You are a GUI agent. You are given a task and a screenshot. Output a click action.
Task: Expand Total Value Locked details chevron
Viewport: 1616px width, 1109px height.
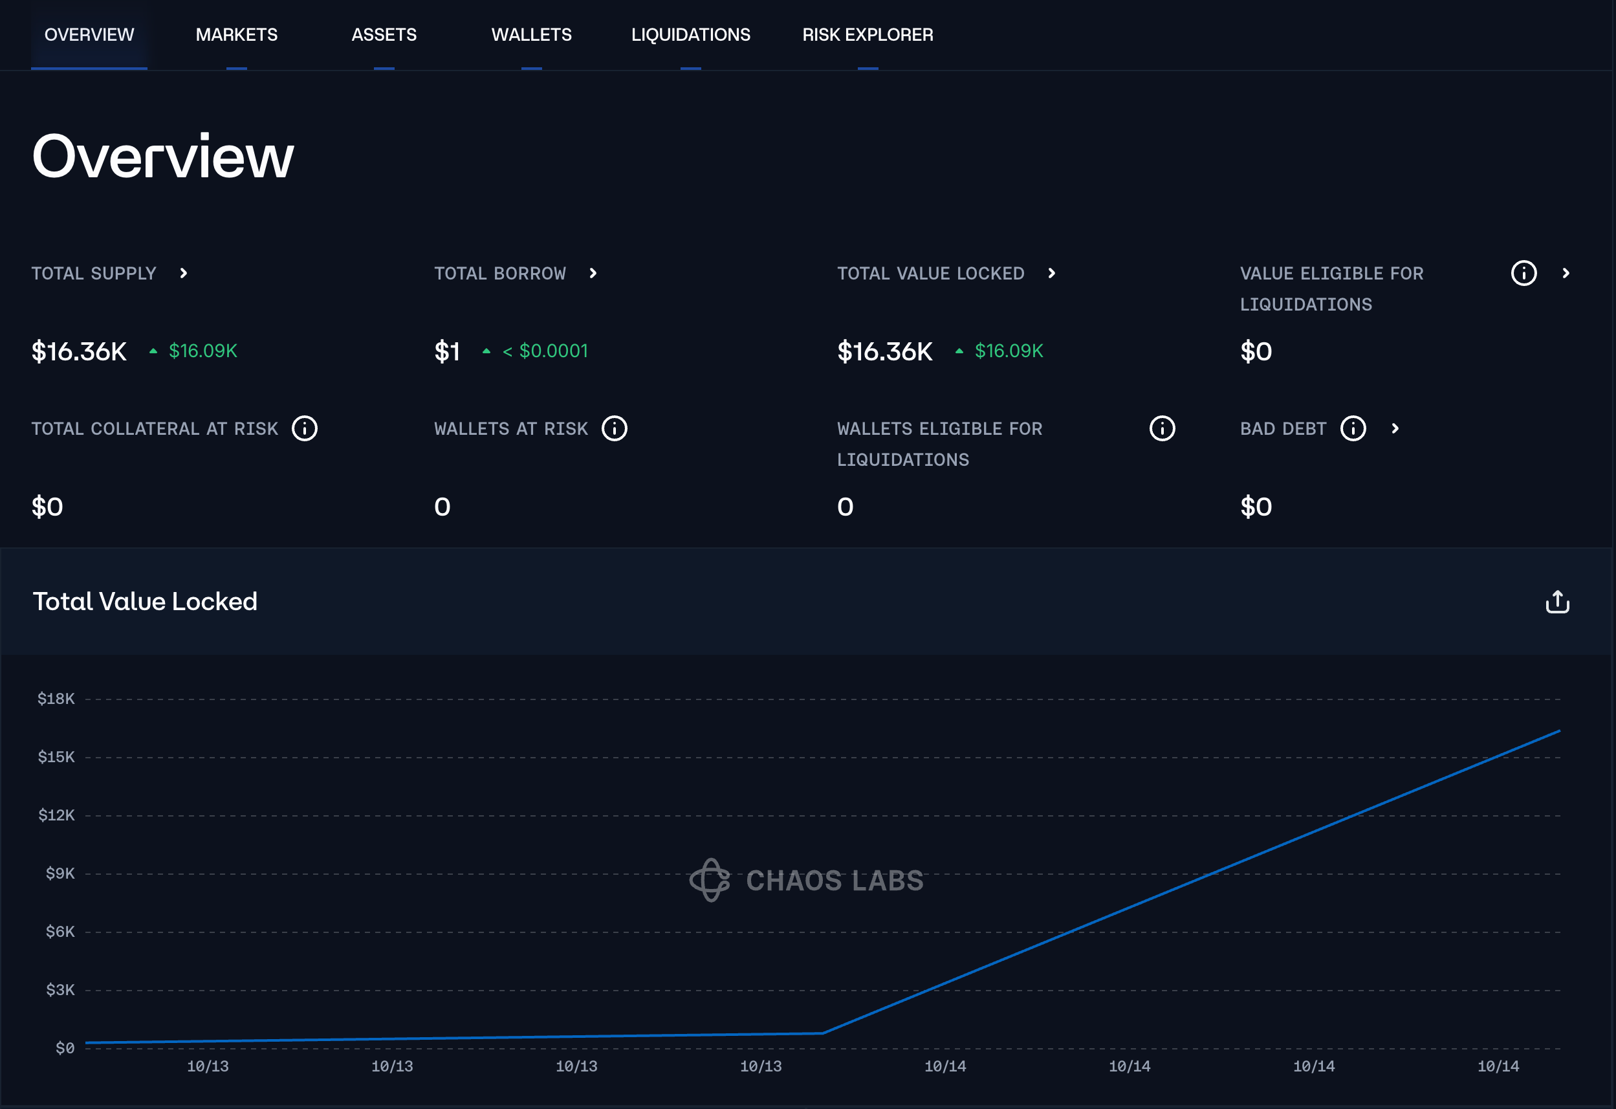(x=1051, y=273)
